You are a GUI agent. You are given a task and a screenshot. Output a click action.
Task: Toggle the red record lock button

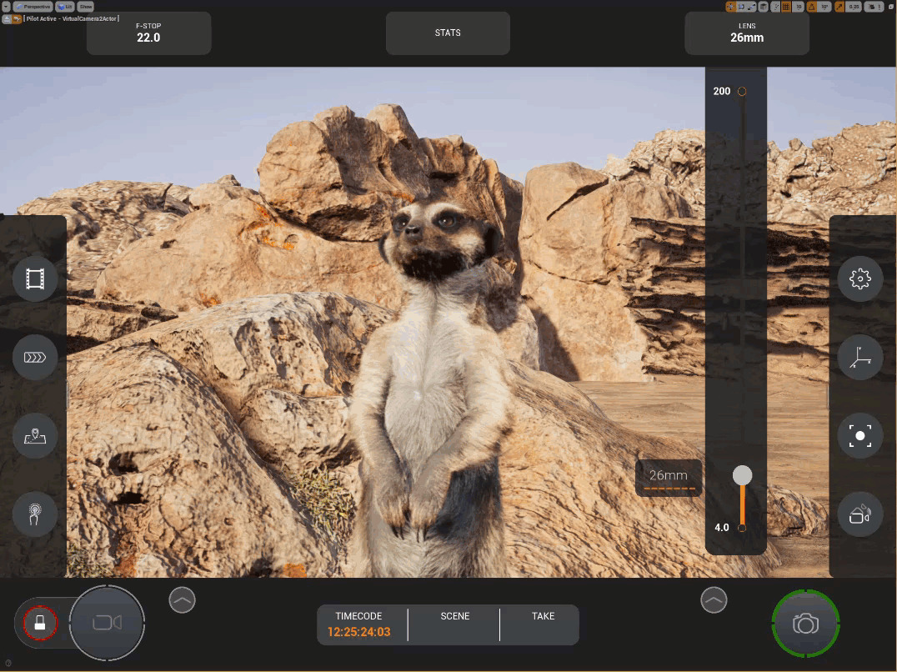(x=39, y=622)
